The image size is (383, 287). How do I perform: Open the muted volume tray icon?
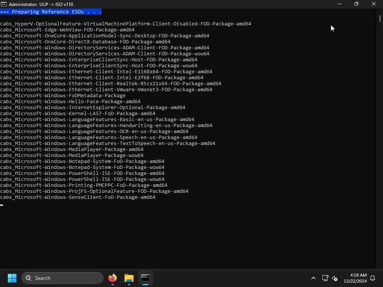(x=335, y=278)
